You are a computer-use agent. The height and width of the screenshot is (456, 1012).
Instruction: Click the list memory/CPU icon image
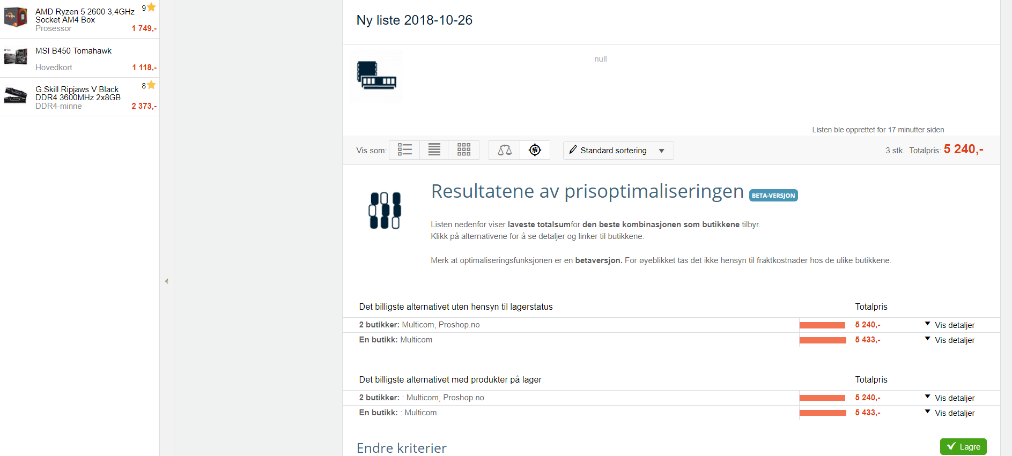(376, 76)
